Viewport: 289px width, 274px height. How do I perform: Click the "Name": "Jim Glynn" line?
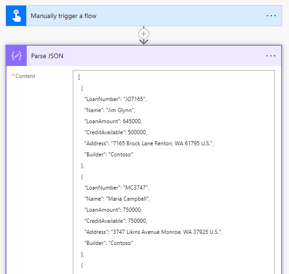pos(110,110)
